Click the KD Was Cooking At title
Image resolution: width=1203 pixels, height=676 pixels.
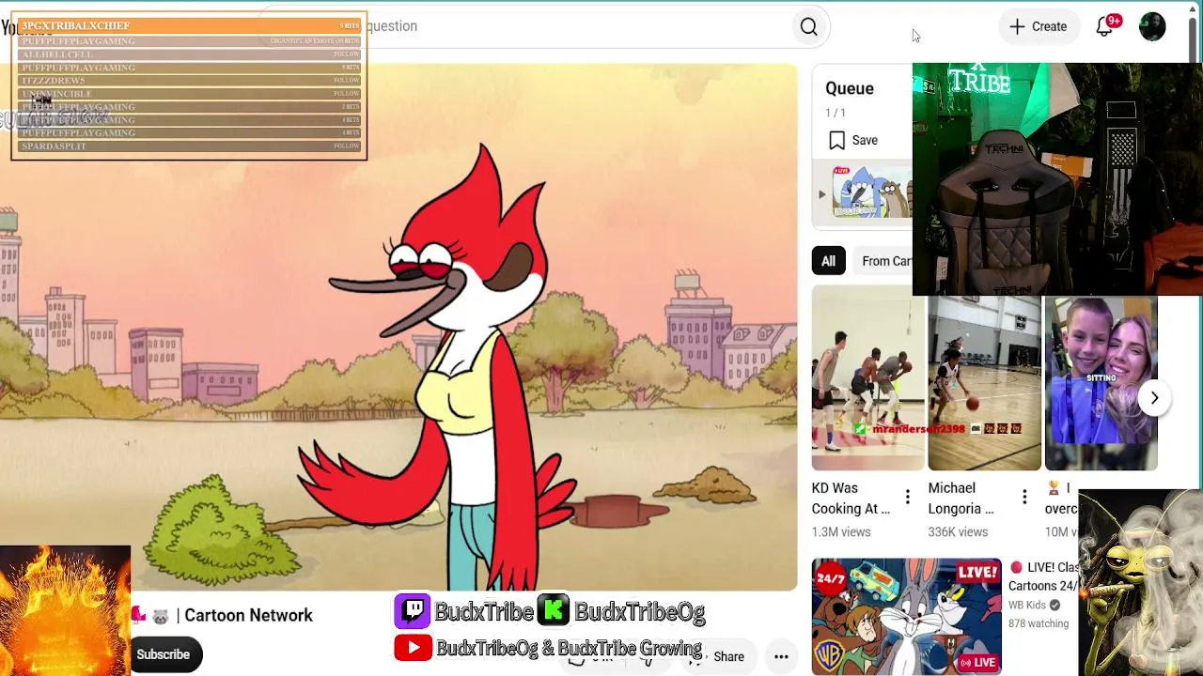pyautogui.click(x=851, y=499)
